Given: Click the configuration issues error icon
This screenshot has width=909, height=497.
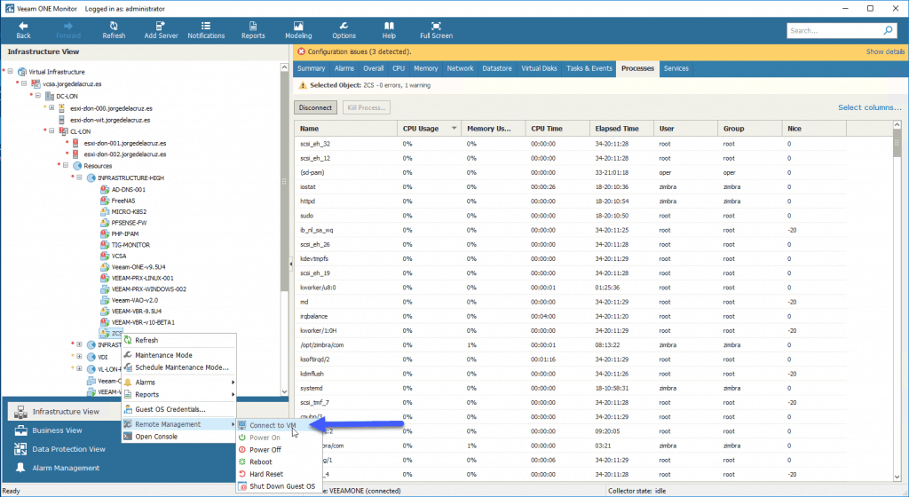Looking at the screenshot, I should (x=301, y=51).
